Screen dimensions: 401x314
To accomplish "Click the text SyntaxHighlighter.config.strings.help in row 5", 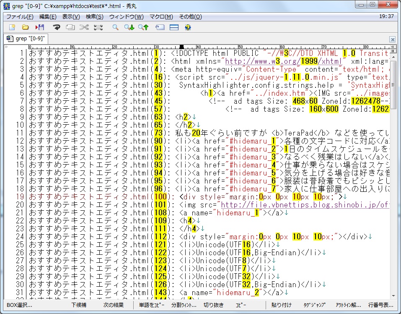I will click(256, 85).
